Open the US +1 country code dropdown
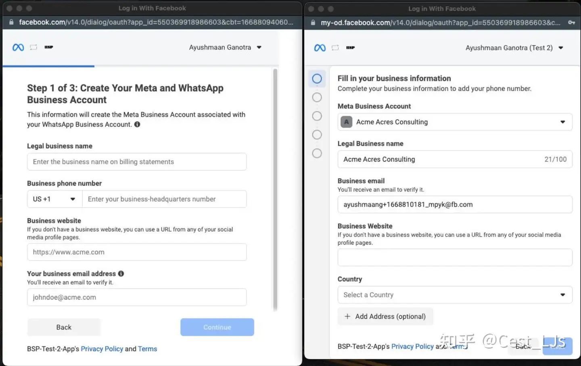 (55, 199)
